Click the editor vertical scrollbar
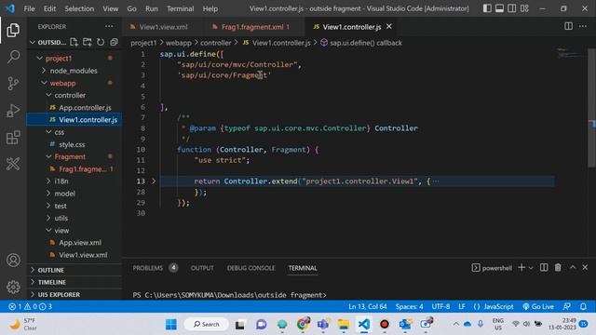This screenshot has height=335, width=596. coord(592,108)
